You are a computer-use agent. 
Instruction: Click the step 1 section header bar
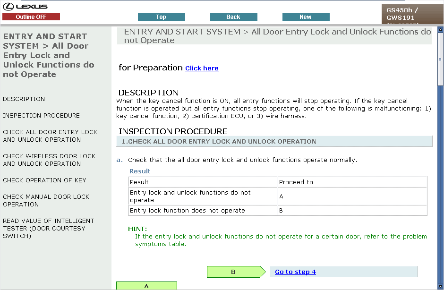274,142
